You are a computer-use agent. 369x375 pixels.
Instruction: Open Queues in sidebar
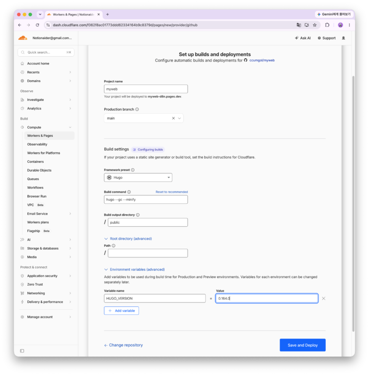click(33, 179)
